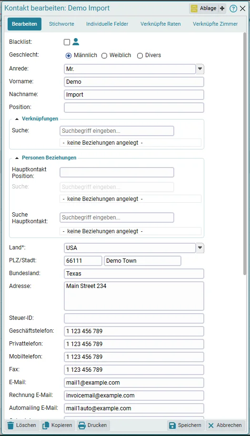Click the empty Steuer-ID field
The width and height of the screenshot is (250, 436).
coord(134,318)
